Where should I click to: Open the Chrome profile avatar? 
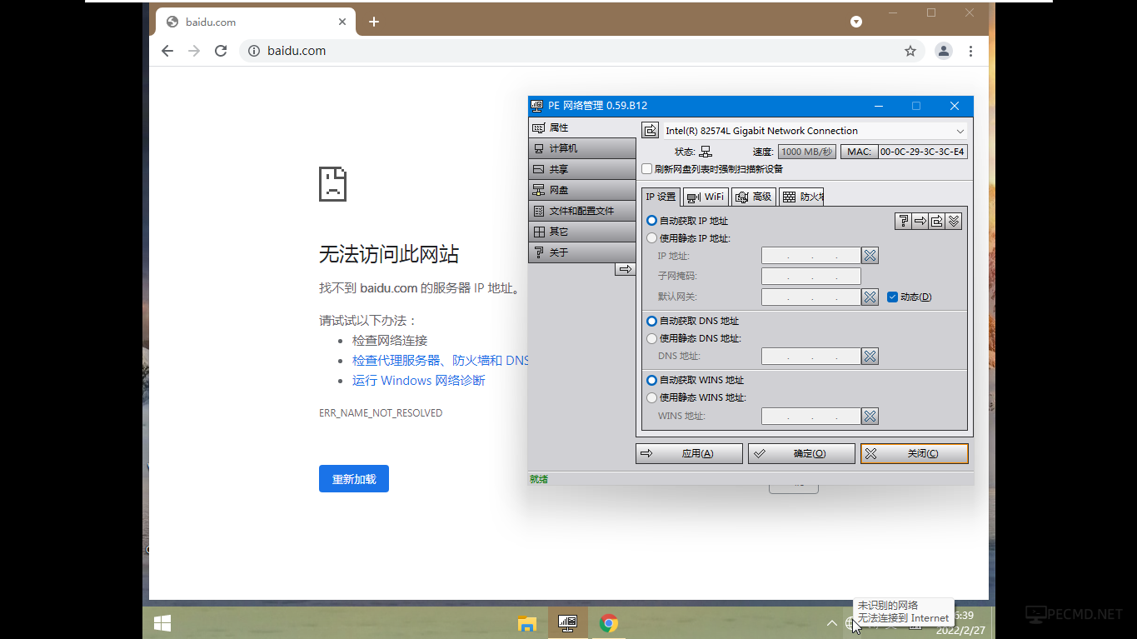(x=943, y=51)
